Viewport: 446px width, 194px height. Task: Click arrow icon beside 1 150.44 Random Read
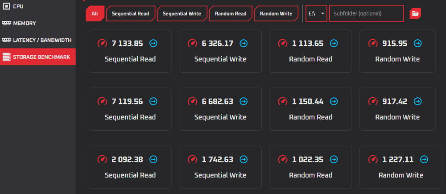334,101
